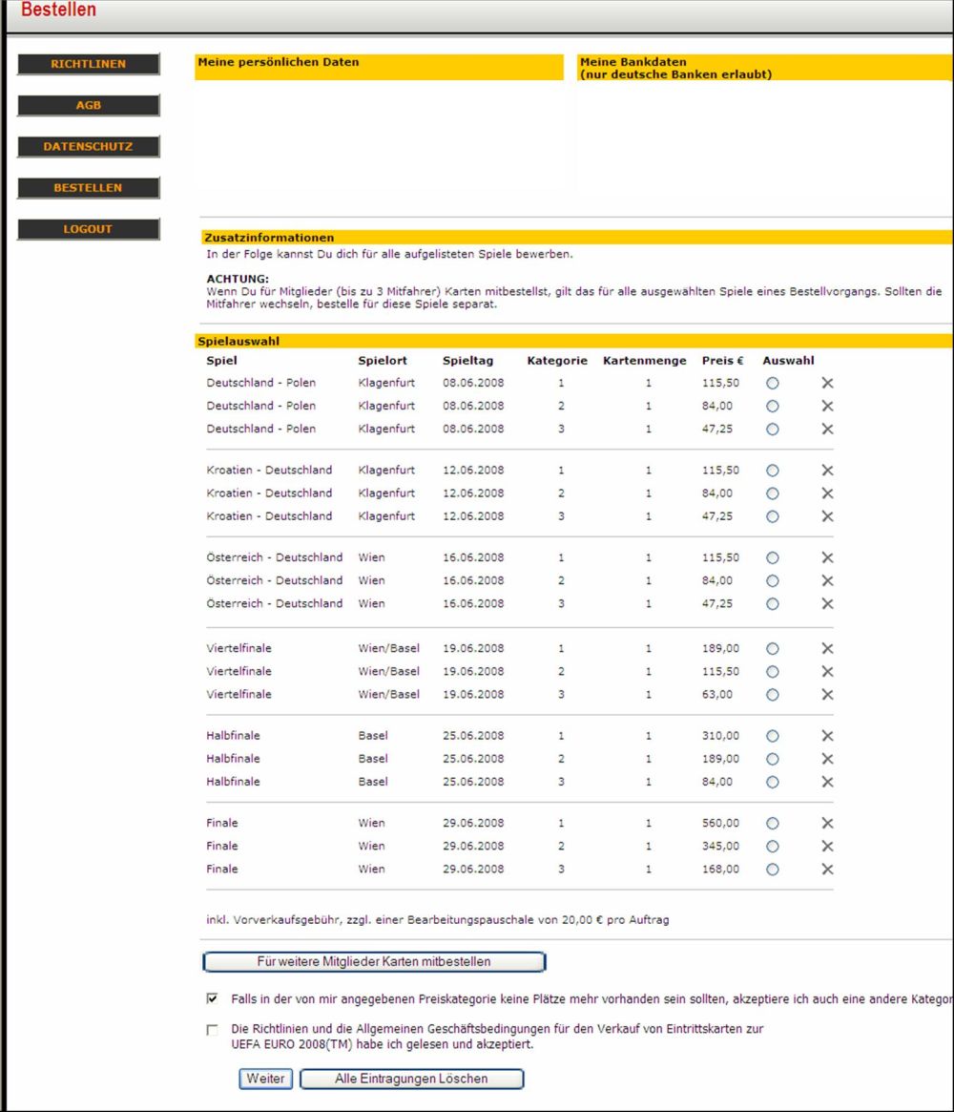The width and height of the screenshot is (954, 1112).
Task: Click X icon for Viertelfinale category 1 row
Action: pyautogui.click(x=827, y=649)
